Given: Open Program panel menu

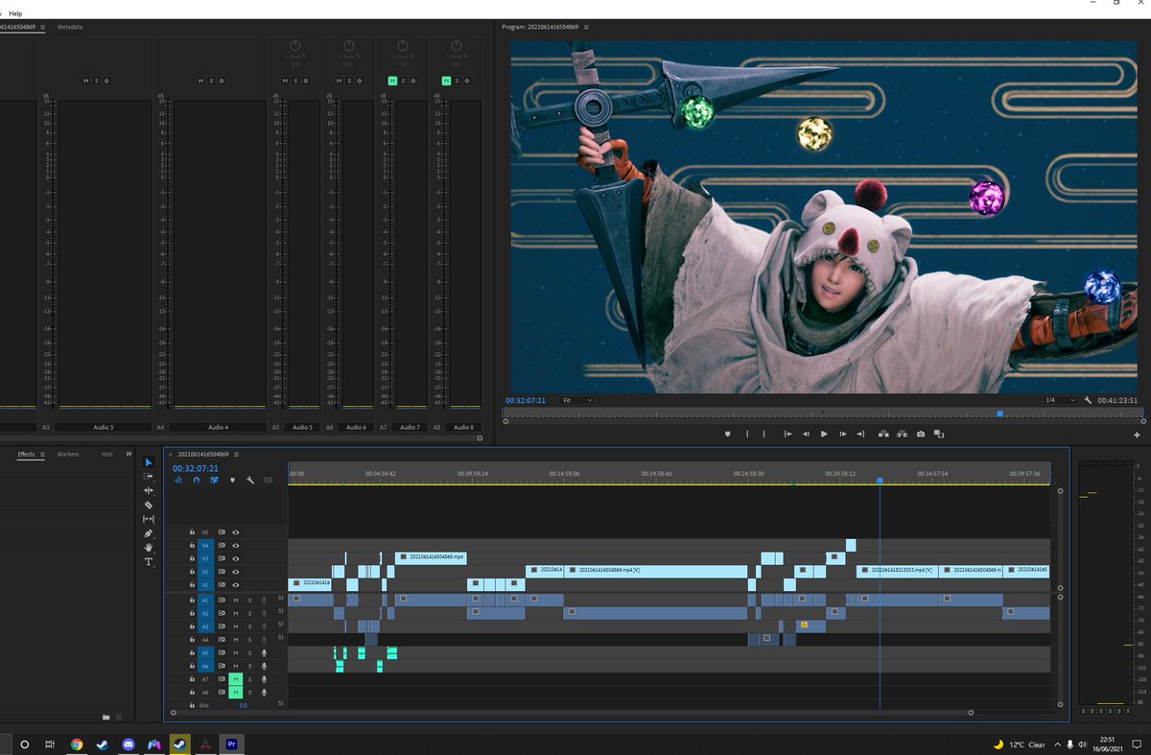Looking at the screenshot, I should (x=585, y=27).
